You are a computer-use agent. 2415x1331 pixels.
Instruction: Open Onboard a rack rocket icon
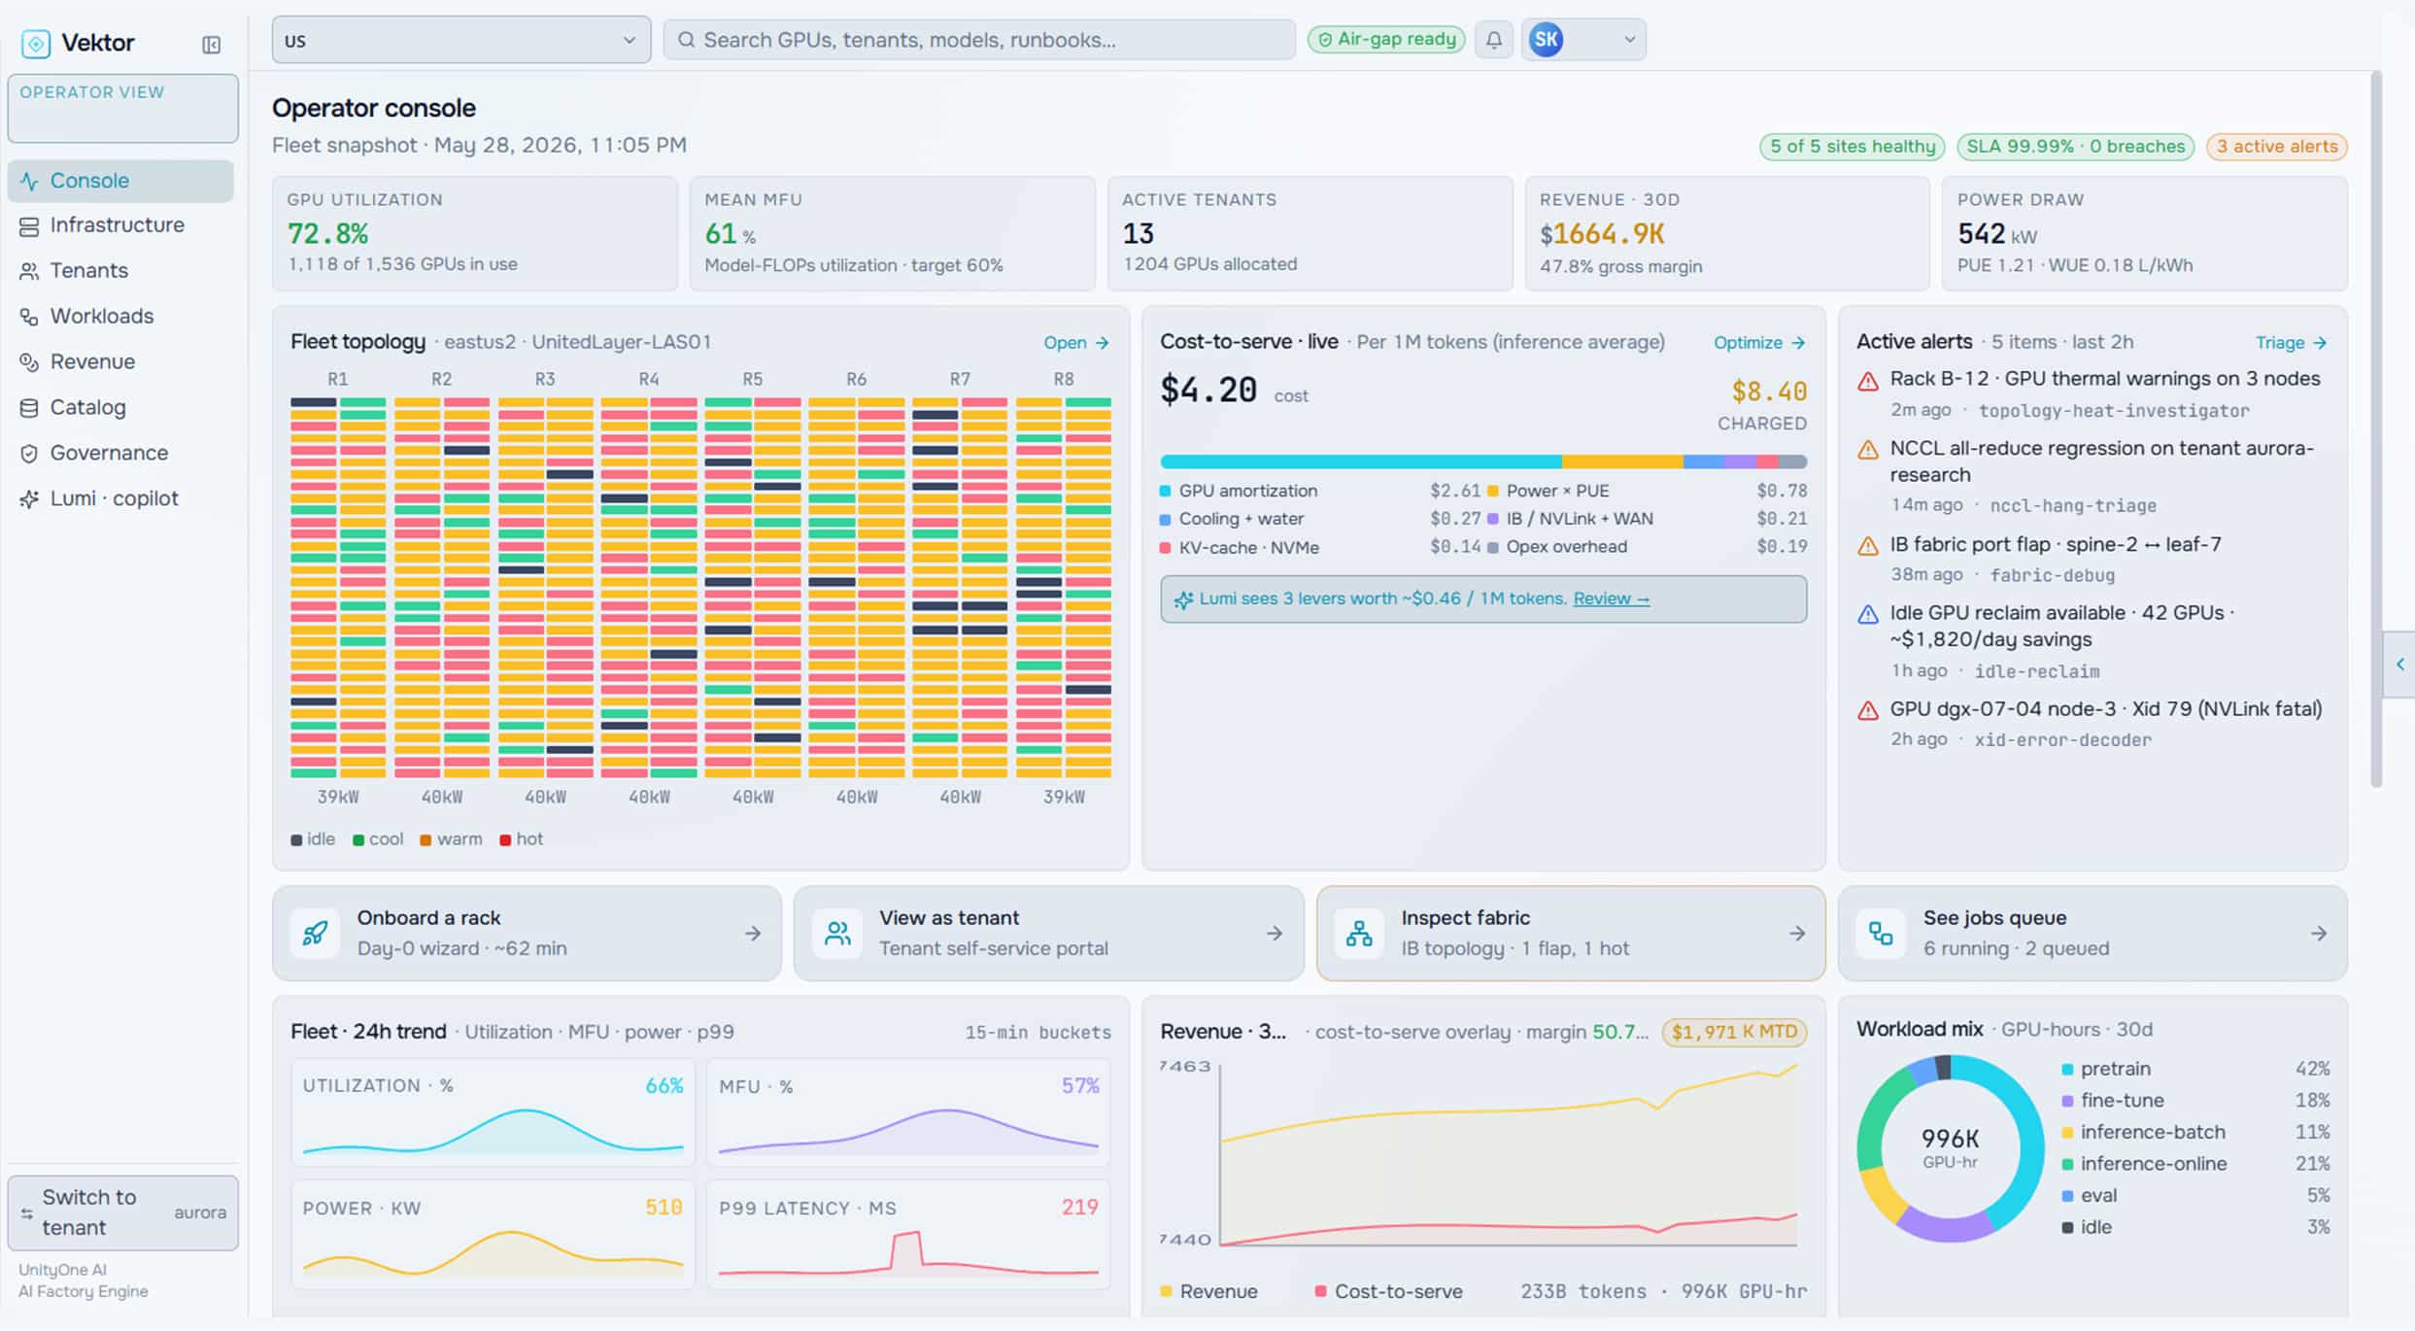[x=315, y=934]
